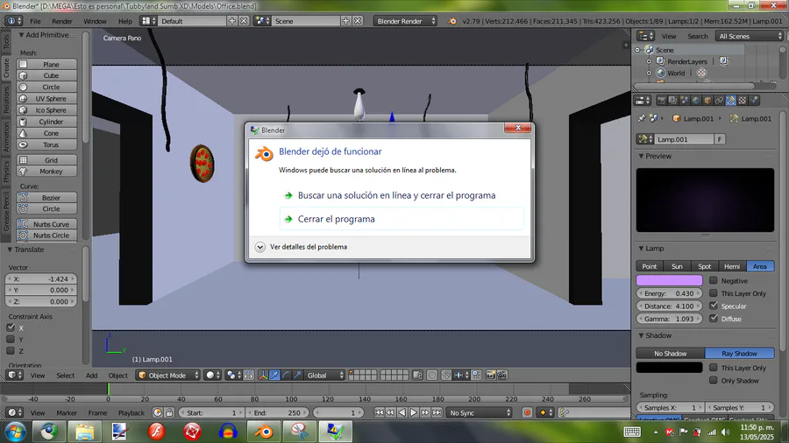This screenshot has height=443, width=789.
Task: Open the Object Mode dropdown
Action: 167,376
